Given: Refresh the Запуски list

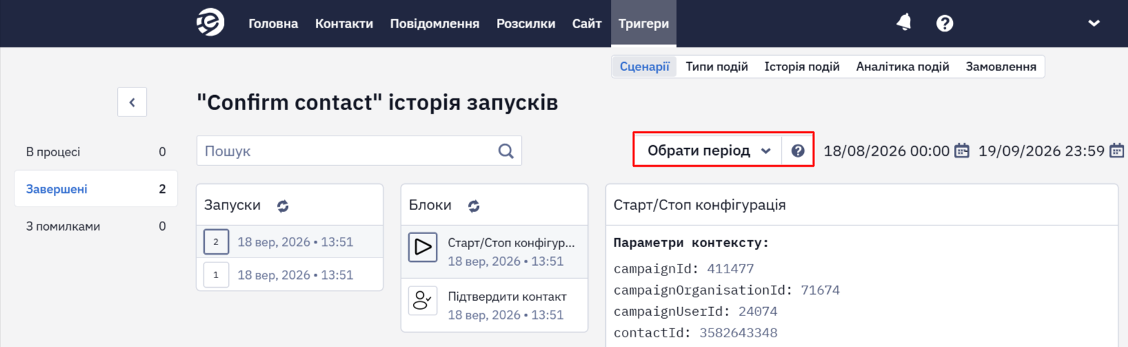Looking at the screenshot, I should point(283,206).
